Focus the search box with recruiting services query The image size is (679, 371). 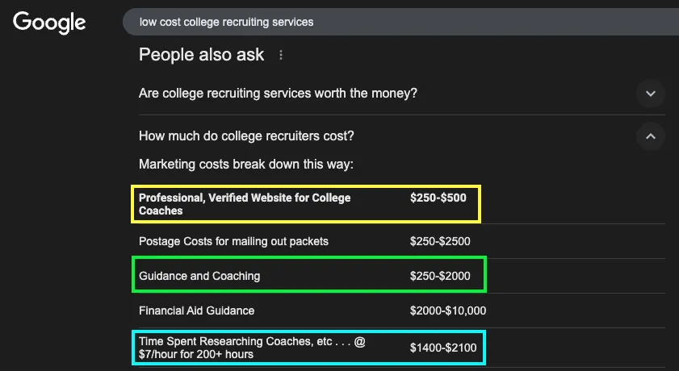tap(400, 22)
